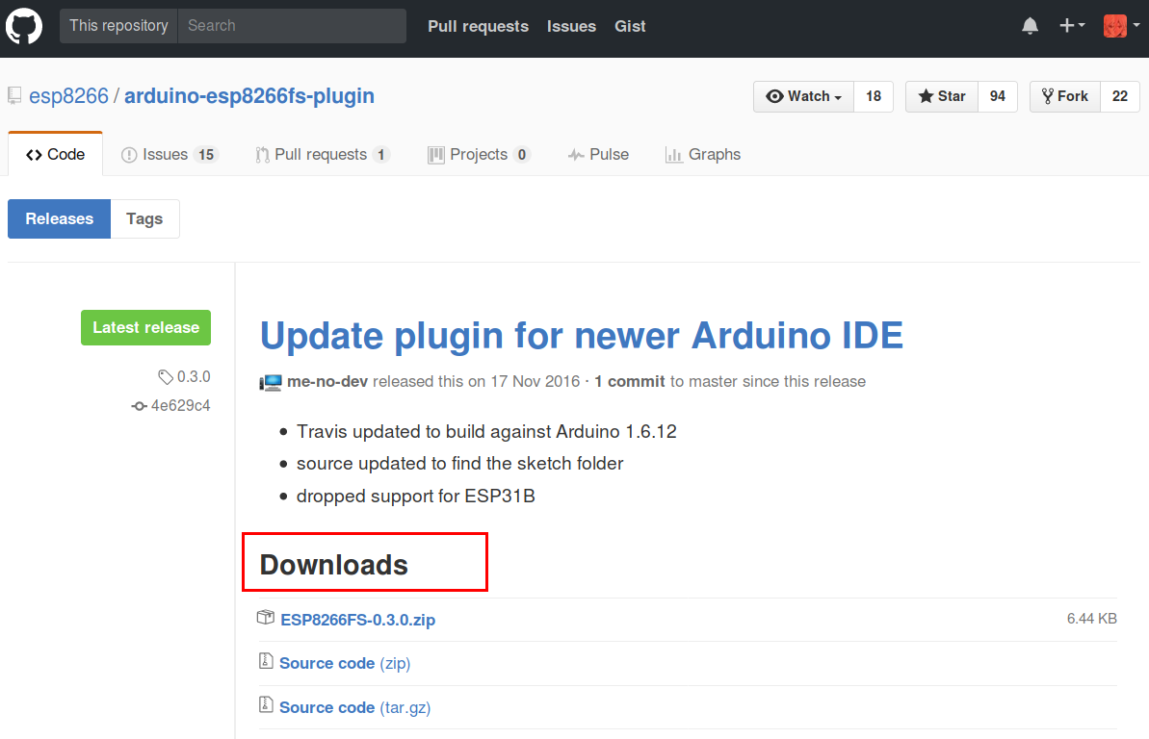Open the Gist link in header

click(630, 26)
